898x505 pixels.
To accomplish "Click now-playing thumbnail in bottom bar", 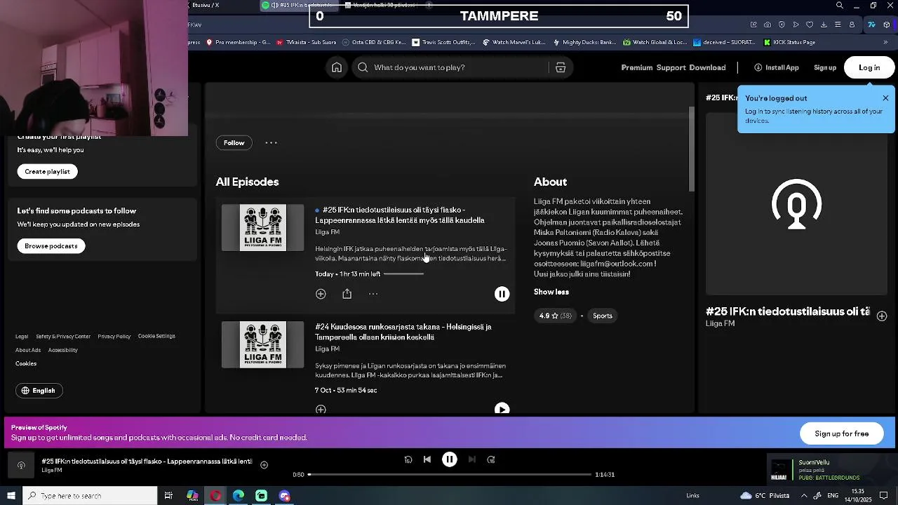I will pos(21,465).
